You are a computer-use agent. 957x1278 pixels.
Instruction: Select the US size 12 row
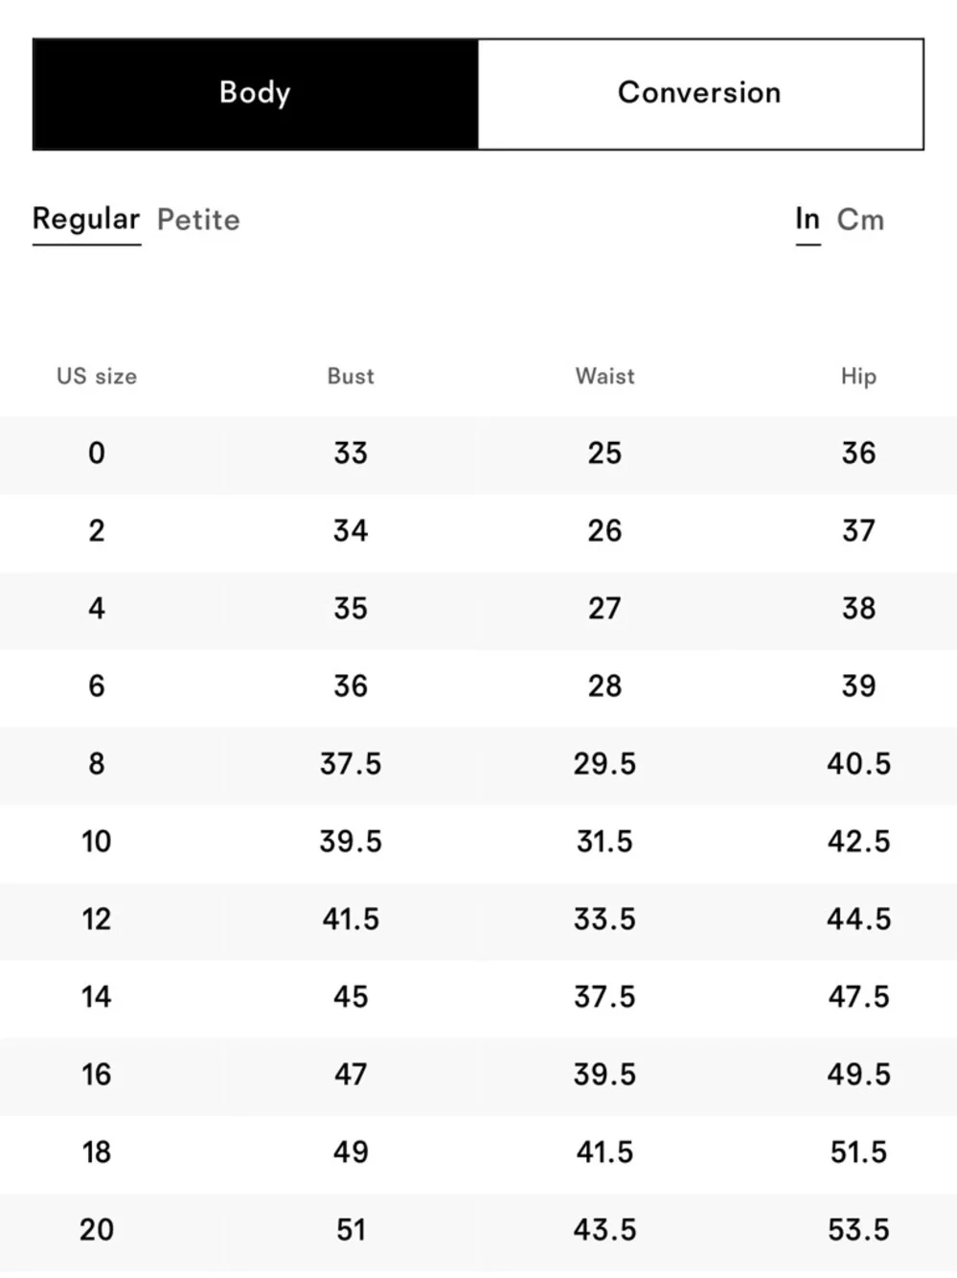(97, 919)
